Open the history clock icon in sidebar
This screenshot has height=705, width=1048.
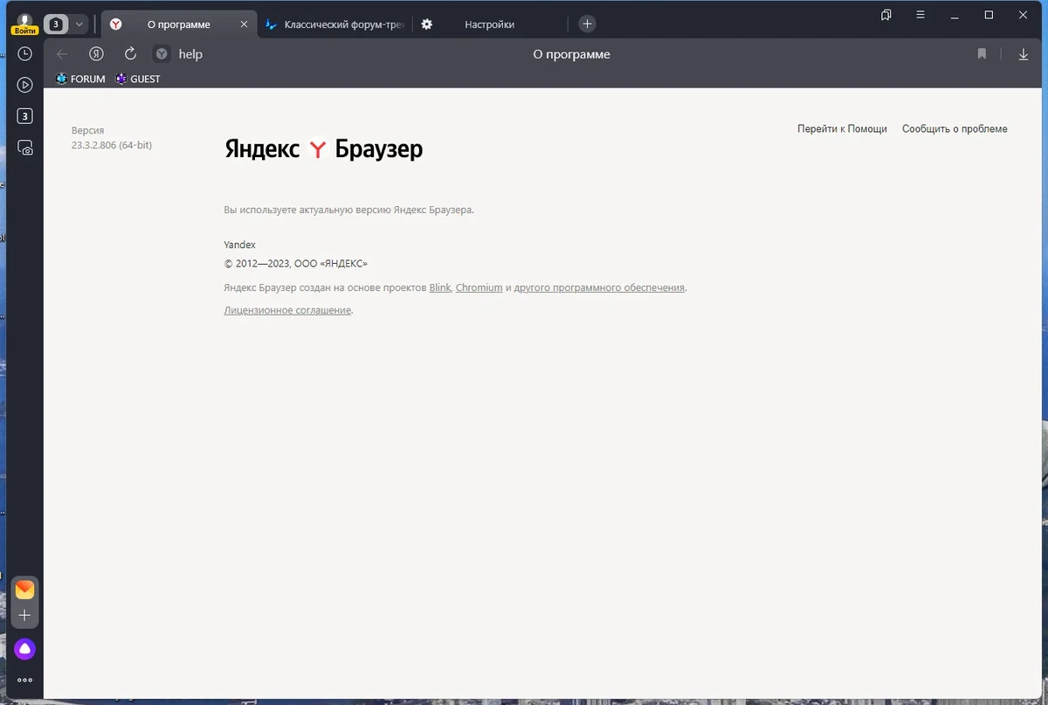pos(25,53)
